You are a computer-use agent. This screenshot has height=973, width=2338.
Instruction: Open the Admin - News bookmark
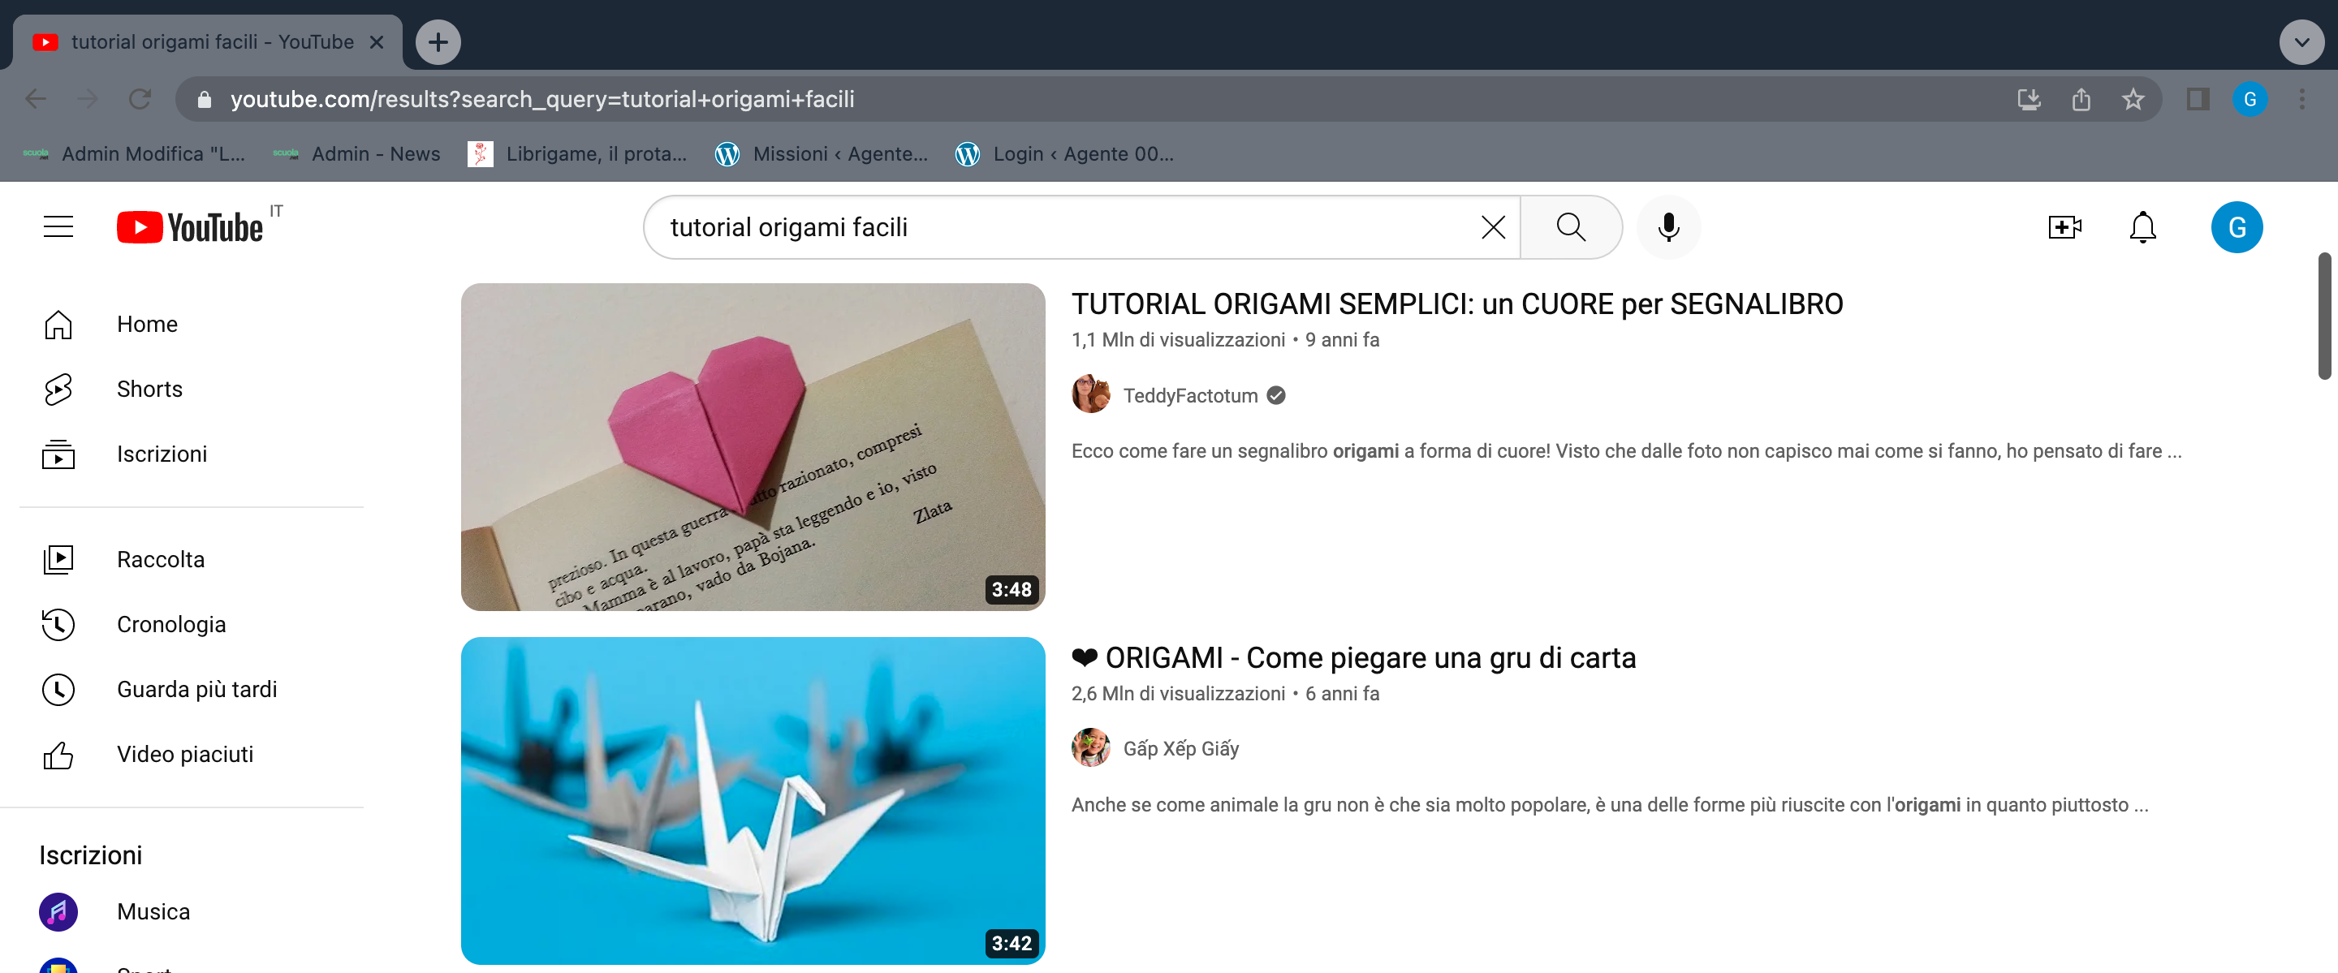click(x=356, y=154)
